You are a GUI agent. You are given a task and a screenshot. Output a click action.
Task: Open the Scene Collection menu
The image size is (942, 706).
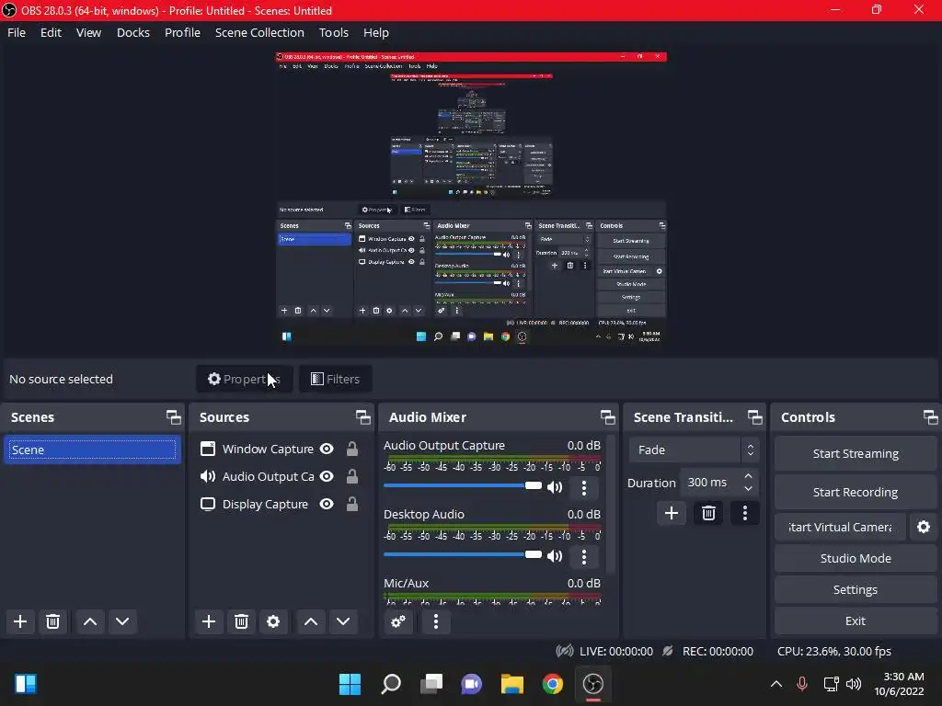(259, 32)
